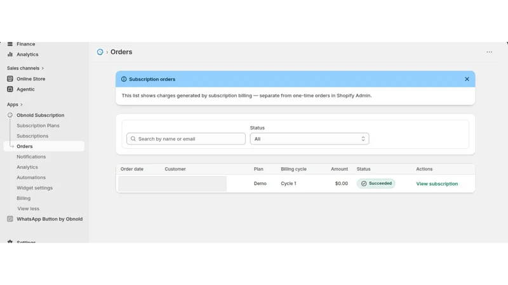Click the Analytics bar chart icon
Screen dimensions: 508x285
click(10, 54)
